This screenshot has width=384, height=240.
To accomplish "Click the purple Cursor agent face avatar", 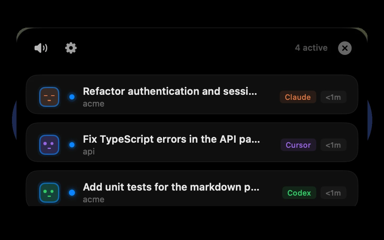I will 49,145.
